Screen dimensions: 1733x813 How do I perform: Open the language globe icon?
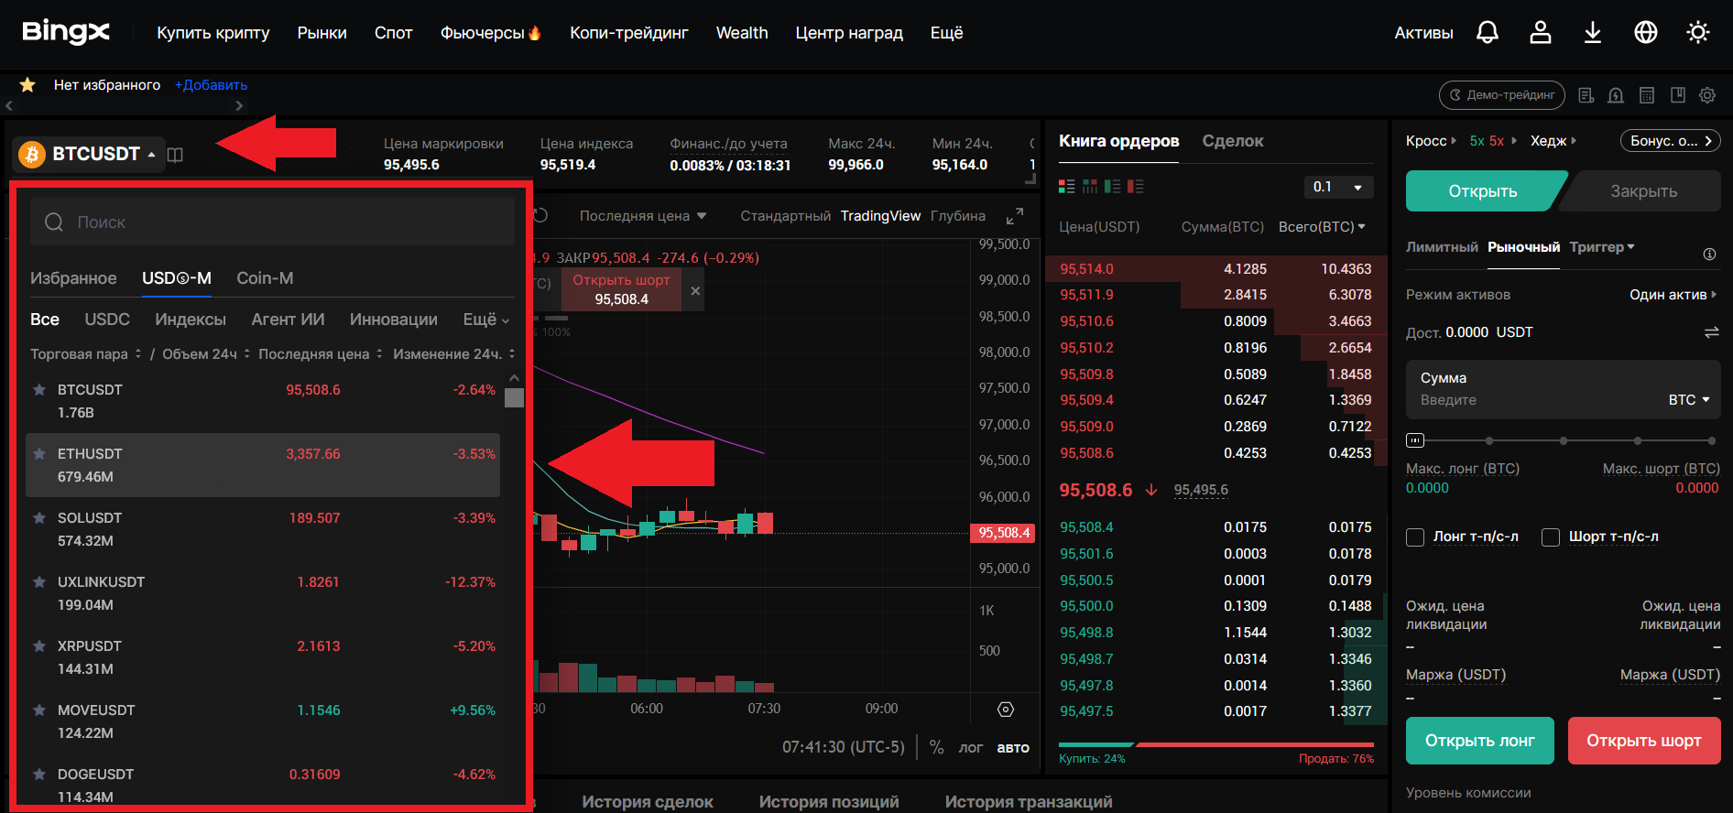[x=1646, y=33]
